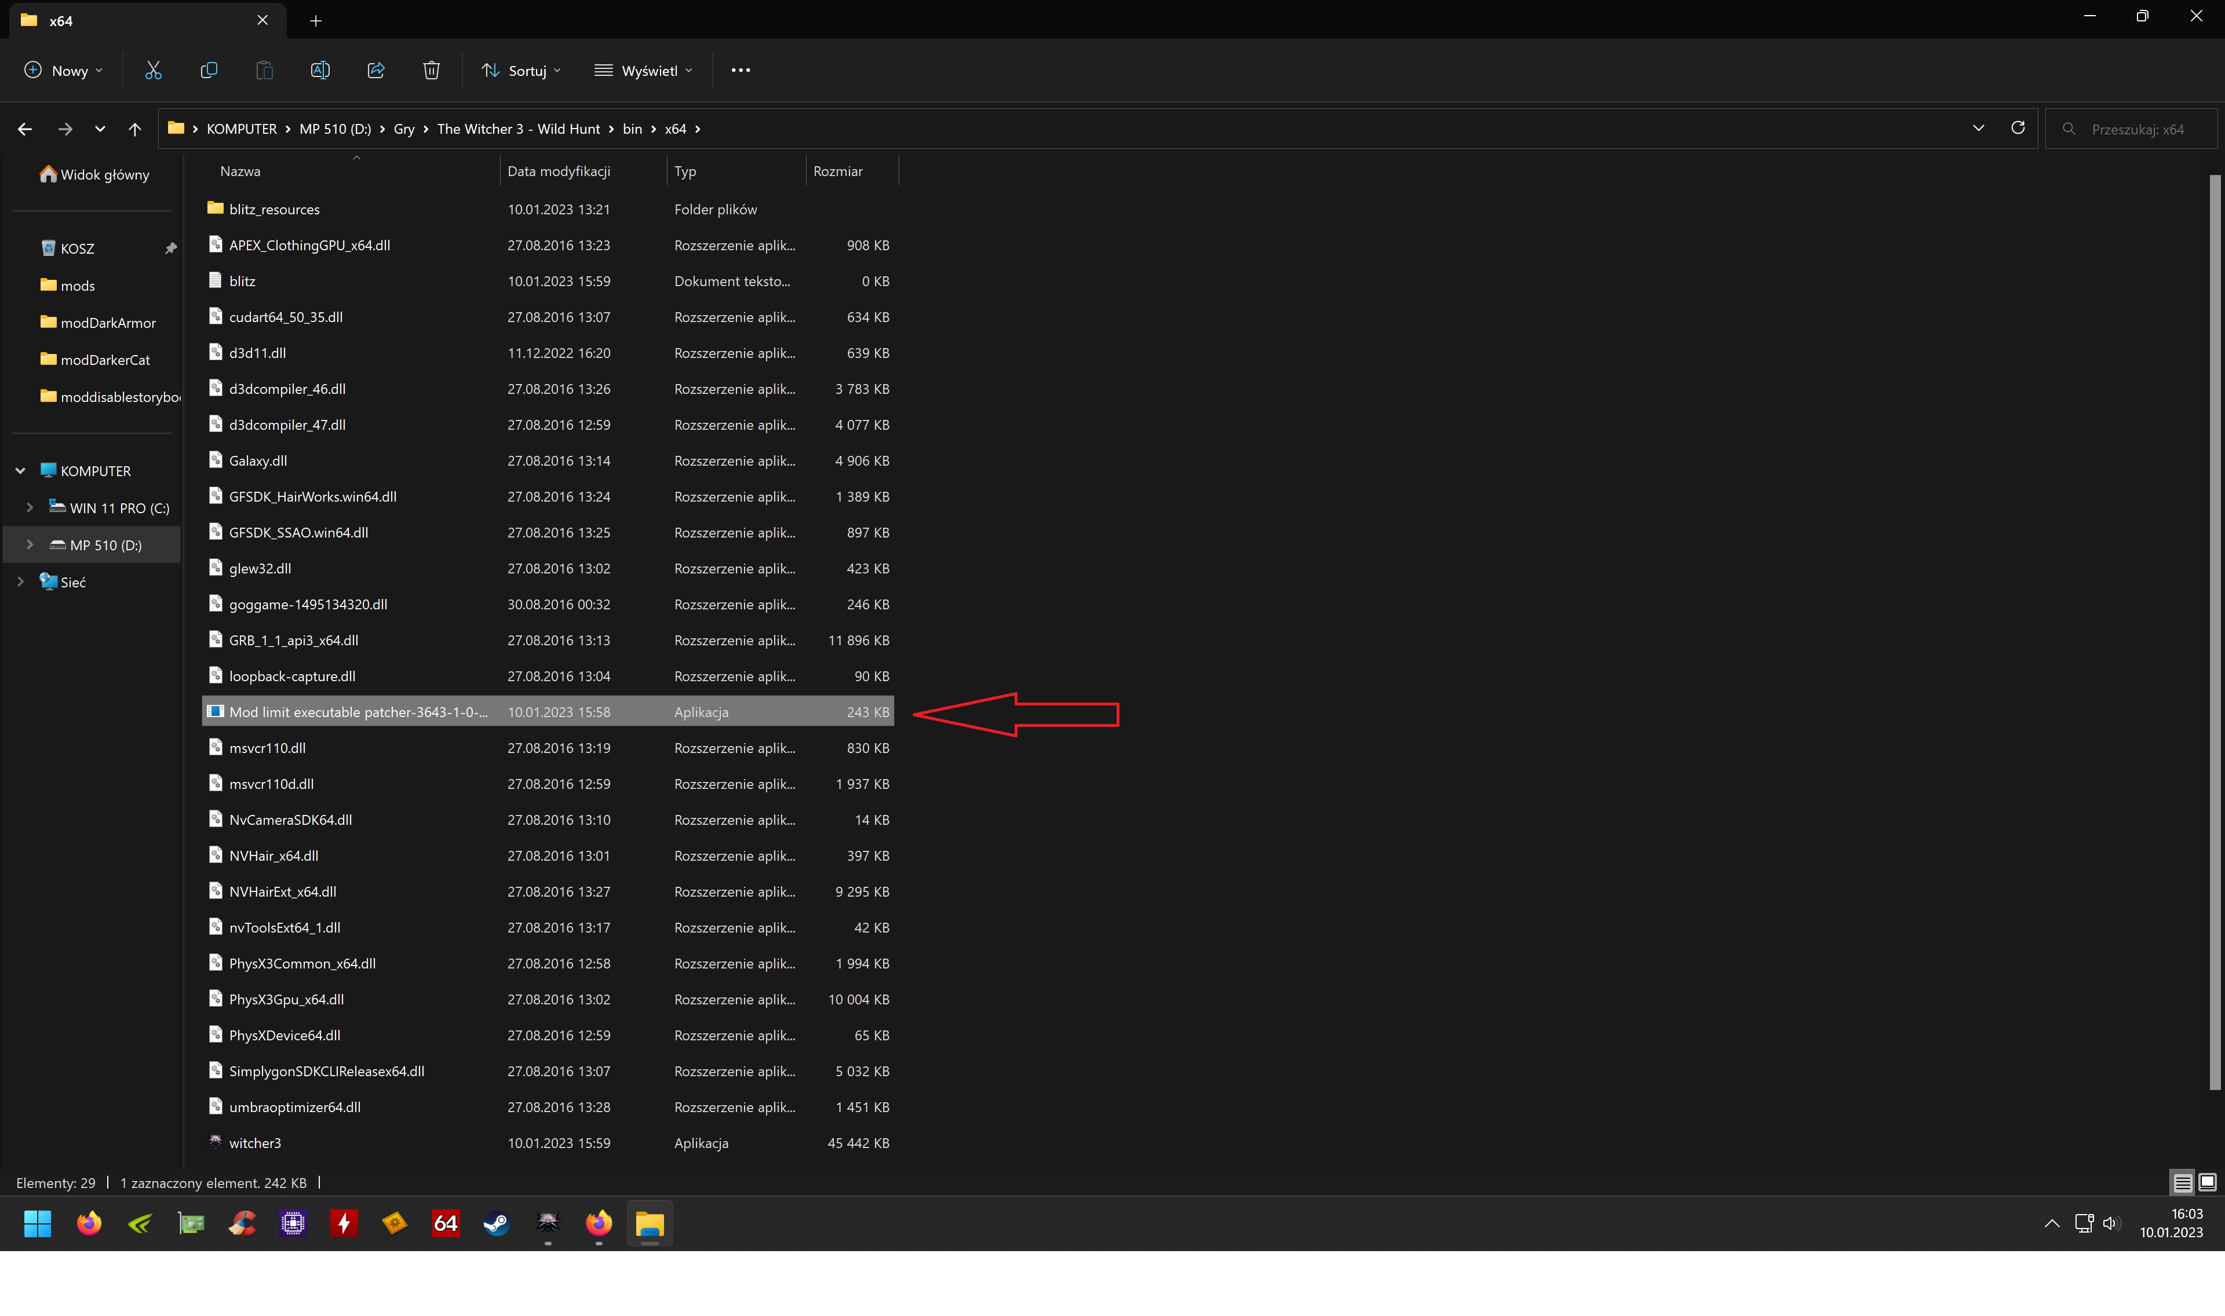
Task: Go up one folder level
Action: point(135,130)
